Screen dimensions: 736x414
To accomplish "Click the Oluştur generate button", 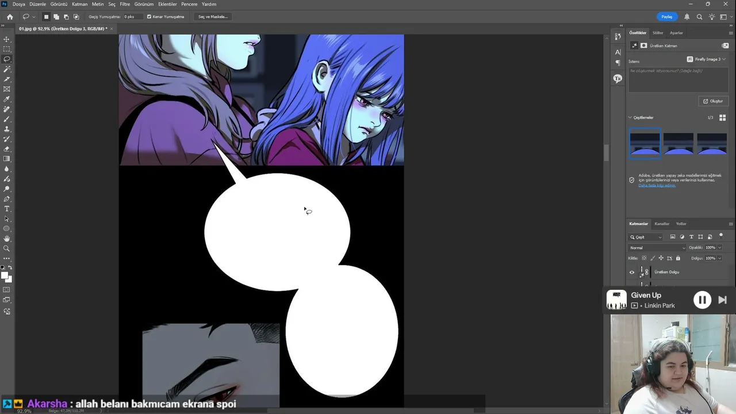I will [713, 101].
